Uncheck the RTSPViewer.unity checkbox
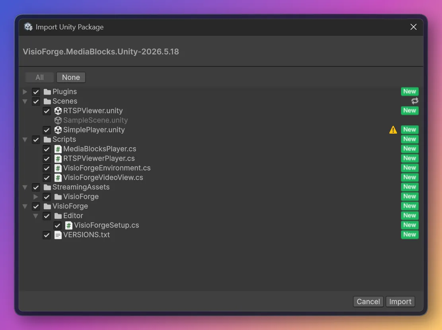Screen dimensions: 442x330 click(x=47, y=111)
